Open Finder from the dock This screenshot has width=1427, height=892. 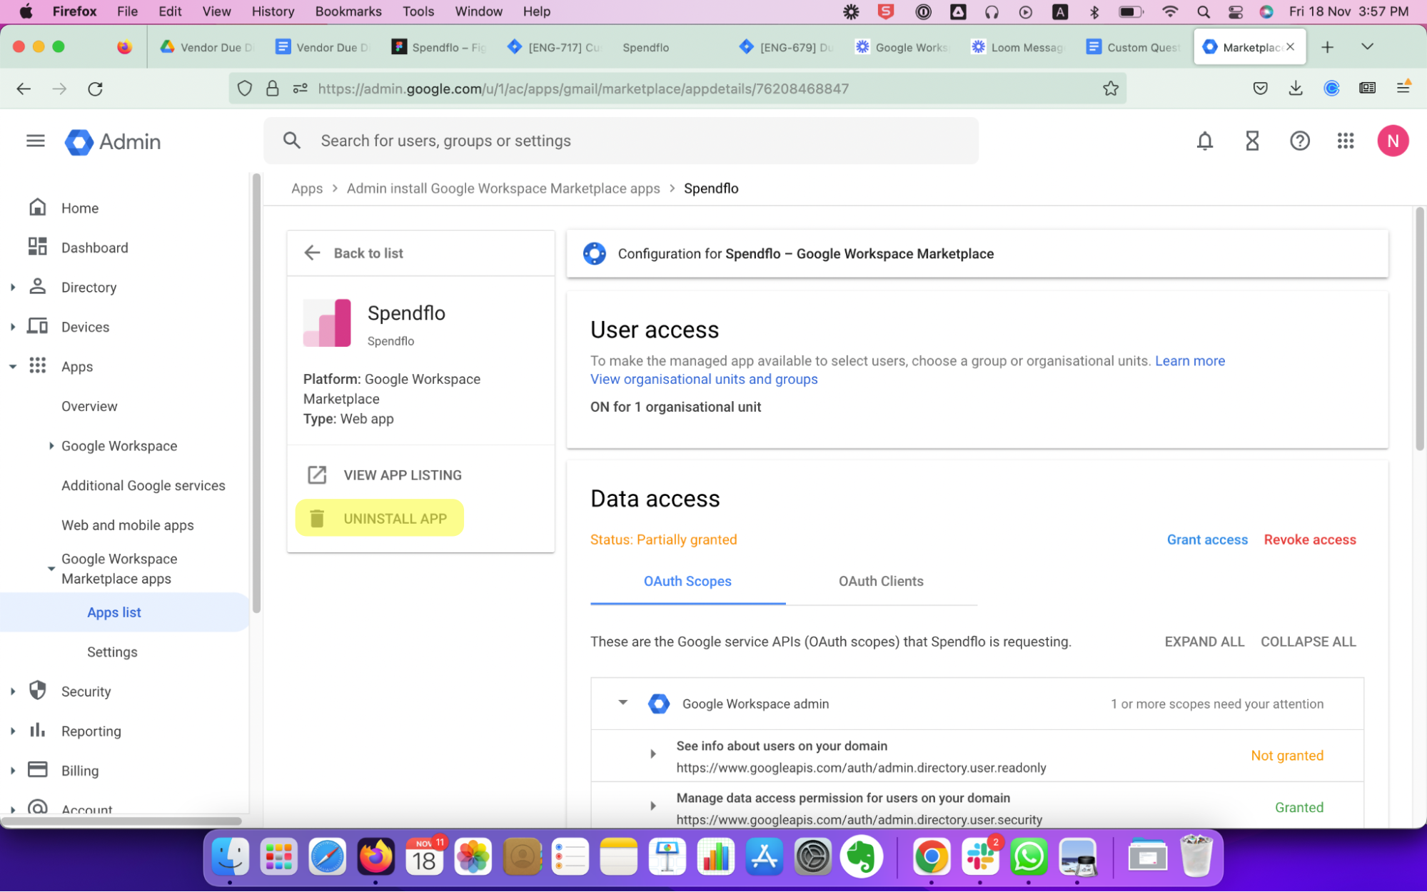(230, 856)
